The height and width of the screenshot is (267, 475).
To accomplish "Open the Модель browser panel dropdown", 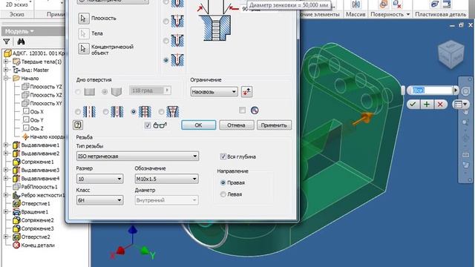I will point(19,31).
